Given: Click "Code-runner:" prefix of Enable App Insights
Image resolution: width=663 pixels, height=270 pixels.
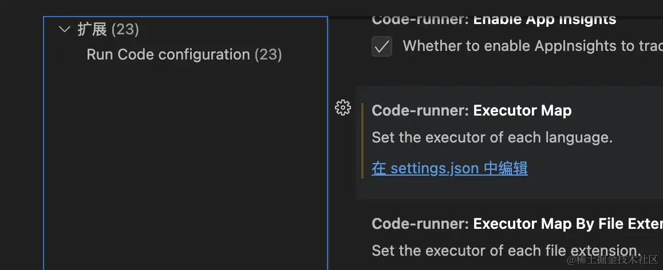Looking at the screenshot, I should click(420, 19).
